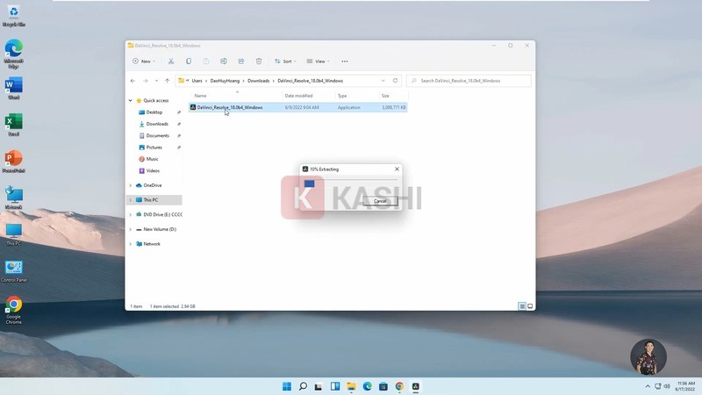Open taskbar Search

coord(303,386)
